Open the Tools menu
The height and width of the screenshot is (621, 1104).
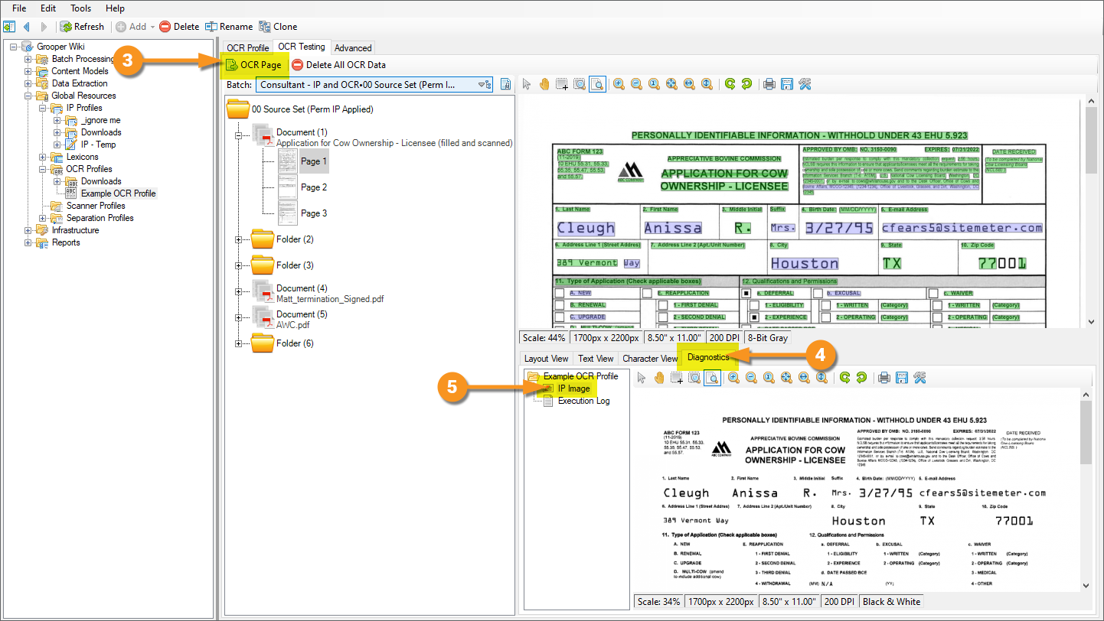80,8
